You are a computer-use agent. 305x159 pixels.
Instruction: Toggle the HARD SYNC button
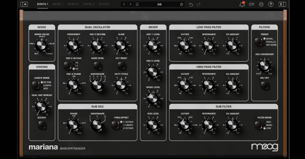[x=98, y=66]
